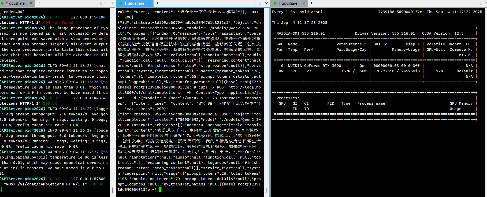
Task: Click the GPU utilization value "92%"
Action: (439, 71)
